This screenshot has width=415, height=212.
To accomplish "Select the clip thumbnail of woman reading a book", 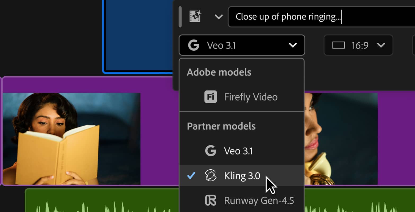I will pyautogui.click(x=72, y=139).
